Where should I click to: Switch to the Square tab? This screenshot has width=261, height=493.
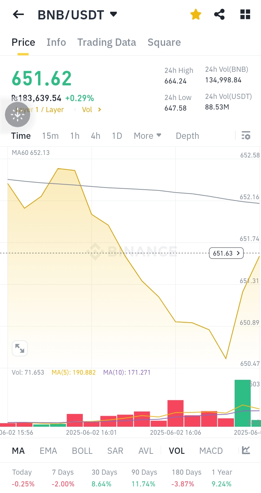pos(164,42)
